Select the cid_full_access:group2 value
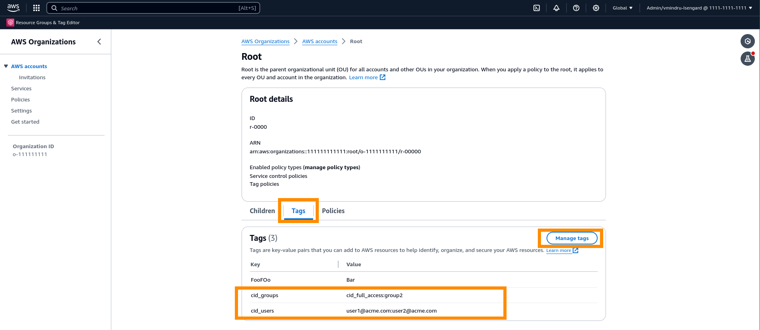 coord(374,295)
